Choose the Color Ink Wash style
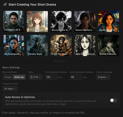This screenshot has height=117, width=123. pos(61,45)
